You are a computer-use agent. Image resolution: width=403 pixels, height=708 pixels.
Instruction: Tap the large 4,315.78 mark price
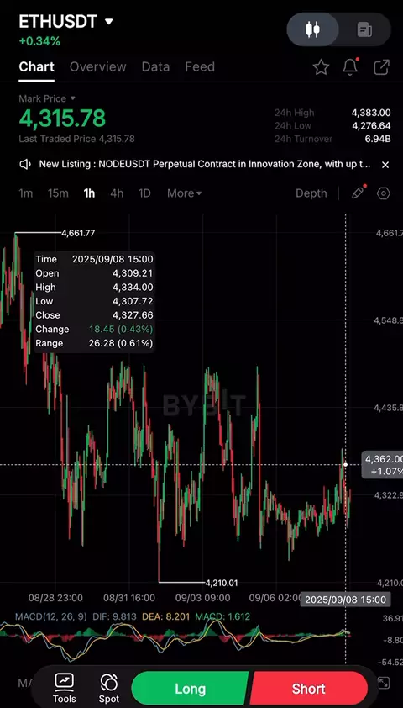tap(62, 119)
